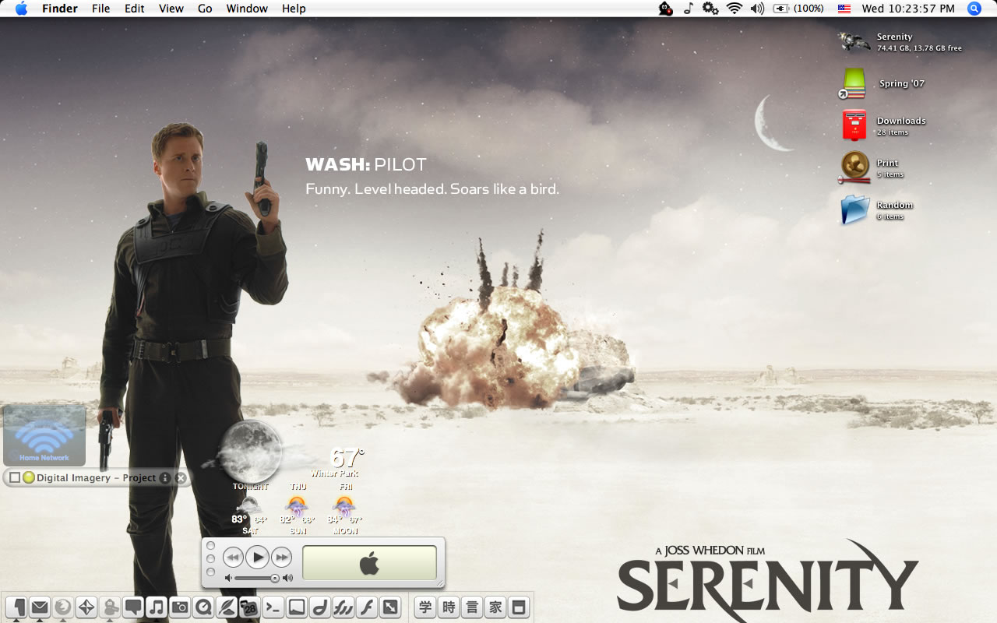This screenshot has height=623, width=997.
Task: Launch iChat speech bubble in Dock
Action: point(133,607)
